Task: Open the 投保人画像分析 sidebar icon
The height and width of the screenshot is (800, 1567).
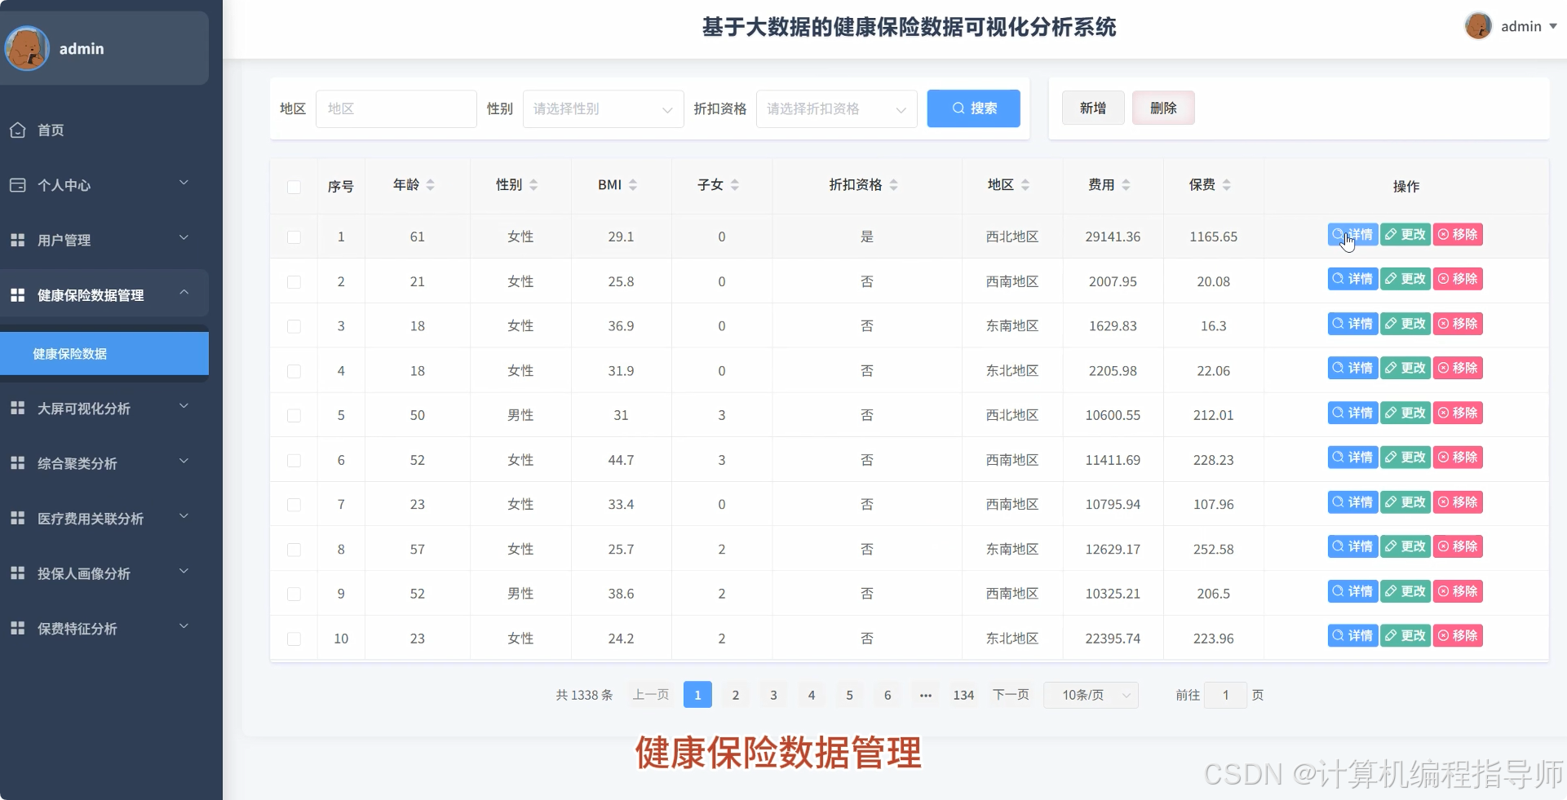Action: [18, 573]
